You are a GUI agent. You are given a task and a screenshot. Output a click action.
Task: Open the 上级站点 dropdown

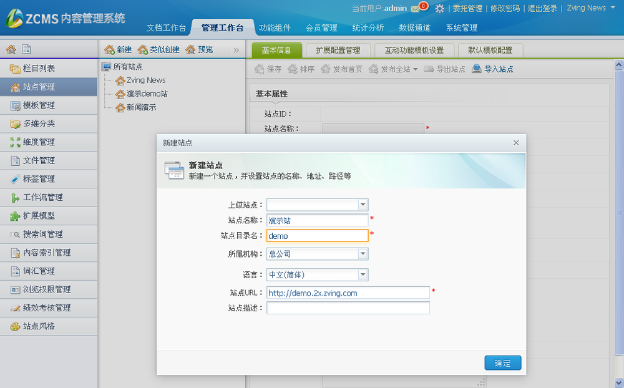[x=364, y=205]
